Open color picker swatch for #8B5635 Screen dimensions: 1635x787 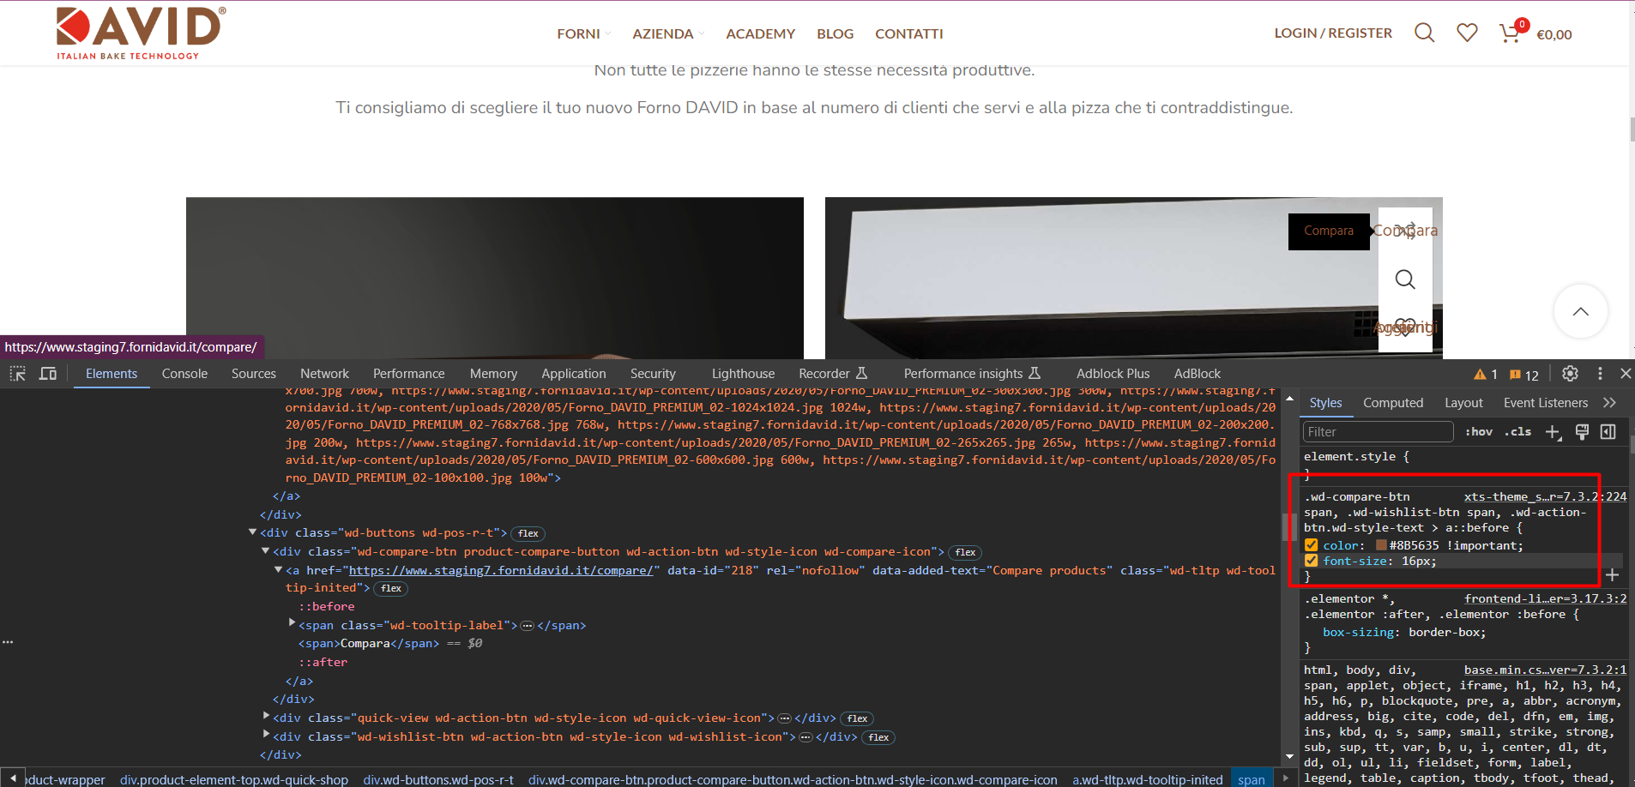[1381, 545]
